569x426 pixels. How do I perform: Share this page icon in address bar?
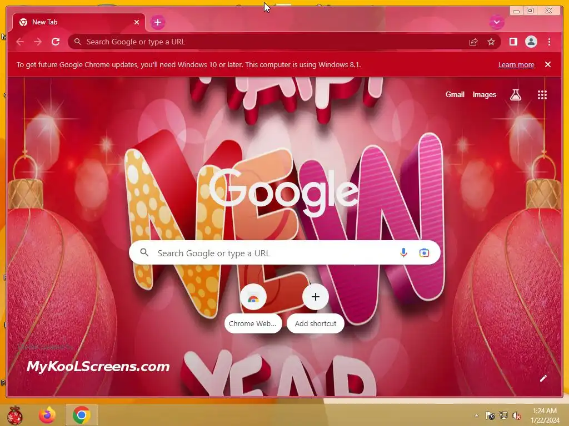(x=473, y=42)
